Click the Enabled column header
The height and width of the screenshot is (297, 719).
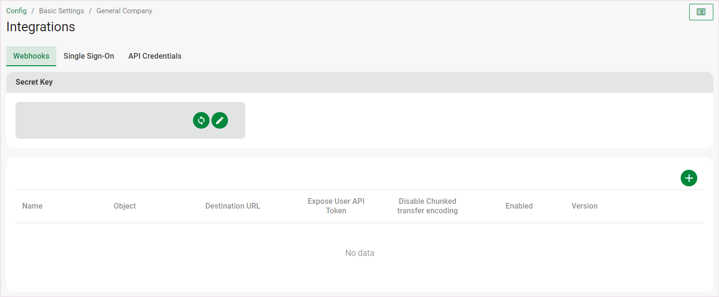tap(519, 206)
